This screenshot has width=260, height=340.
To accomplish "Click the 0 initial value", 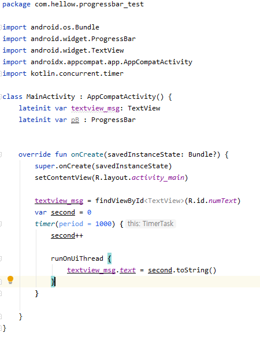I will pyautogui.click(x=89, y=213).
